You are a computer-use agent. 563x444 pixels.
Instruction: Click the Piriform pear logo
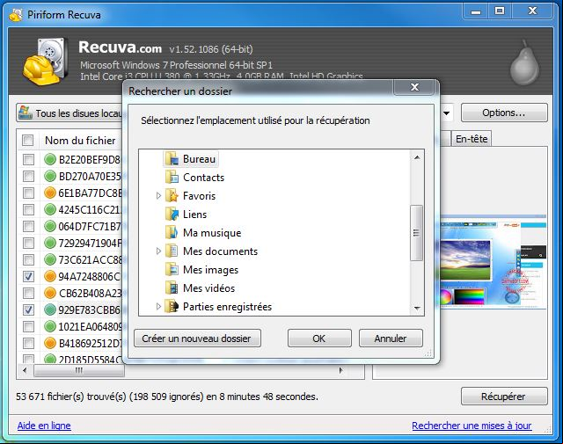click(525, 62)
